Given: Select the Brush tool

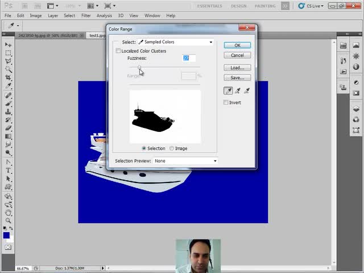Looking at the screenshot, I should (8, 104).
